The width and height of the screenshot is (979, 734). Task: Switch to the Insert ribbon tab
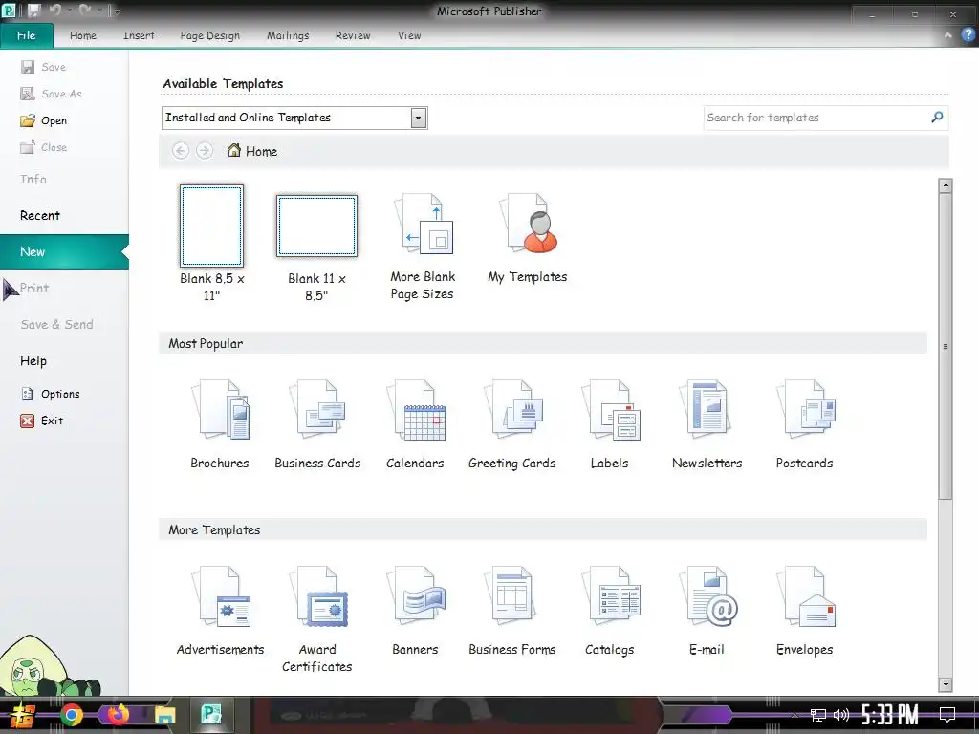[x=139, y=35]
